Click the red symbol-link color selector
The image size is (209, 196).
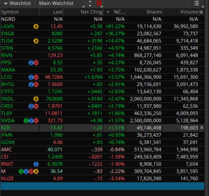(99, 3)
